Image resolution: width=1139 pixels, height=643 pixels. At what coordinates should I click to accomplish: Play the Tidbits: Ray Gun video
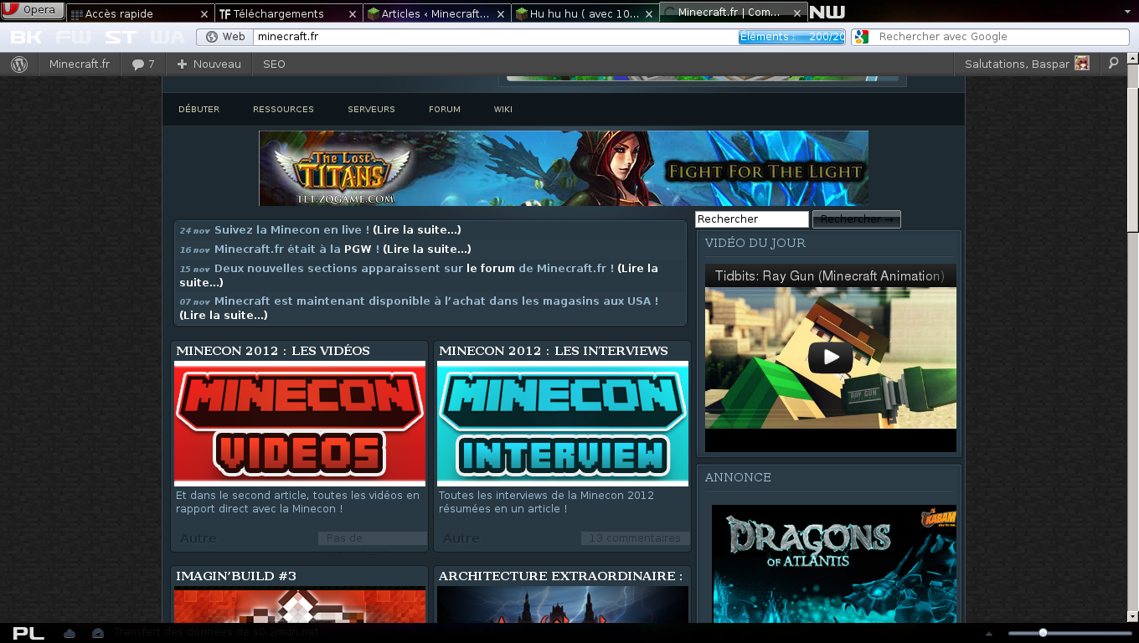click(x=830, y=358)
